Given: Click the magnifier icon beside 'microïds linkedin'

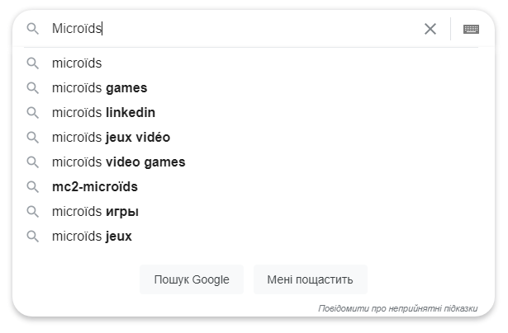Looking at the screenshot, I should click(x=33, y=113).
